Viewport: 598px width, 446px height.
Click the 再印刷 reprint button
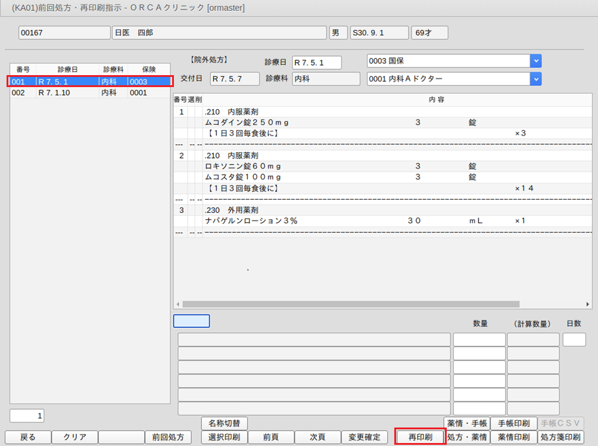point(421,437)
